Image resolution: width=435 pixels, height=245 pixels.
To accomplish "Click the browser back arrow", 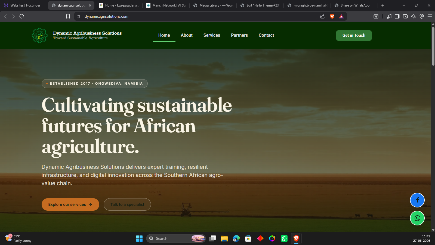I will pos(5,16).
